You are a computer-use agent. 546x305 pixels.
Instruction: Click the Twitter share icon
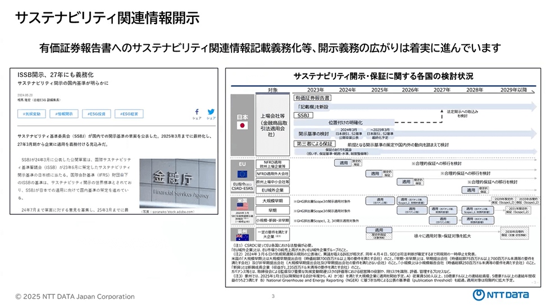point(211,112)
